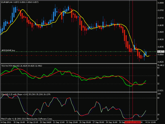Click price level 0.8695 on the axis
165x124 pixels.
(161, 25)
